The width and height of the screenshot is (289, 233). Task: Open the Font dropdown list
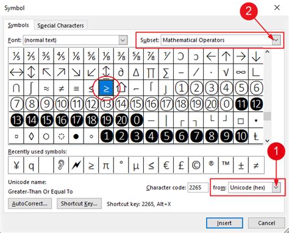(x=123, y=40)
